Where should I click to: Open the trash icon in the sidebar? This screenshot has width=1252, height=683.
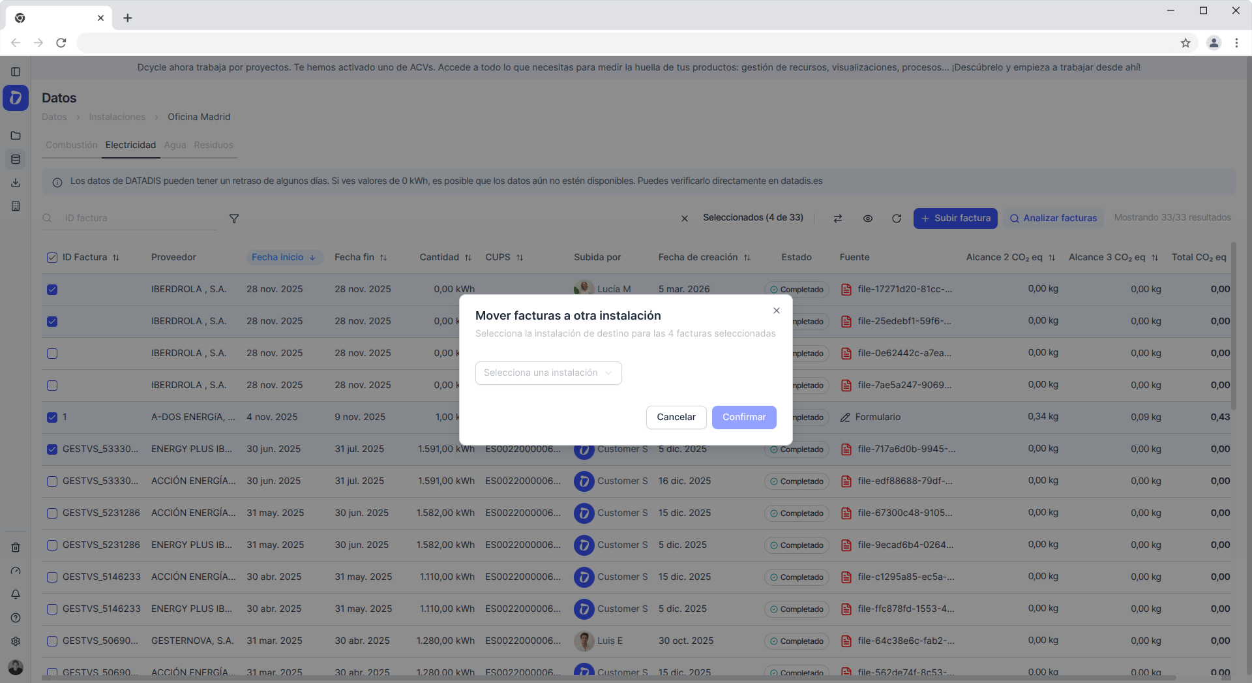coord(16,547)
